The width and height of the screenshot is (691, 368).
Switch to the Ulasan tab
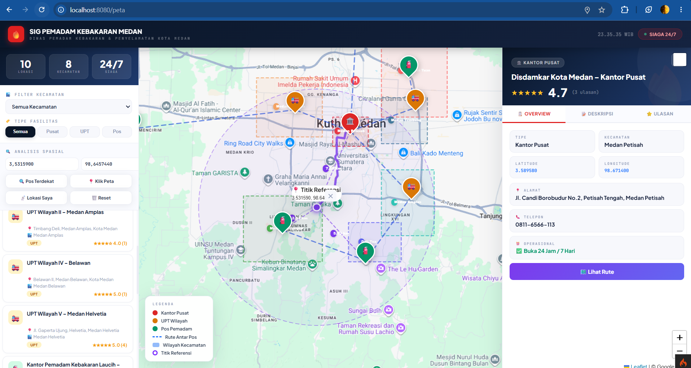(660, 114)
